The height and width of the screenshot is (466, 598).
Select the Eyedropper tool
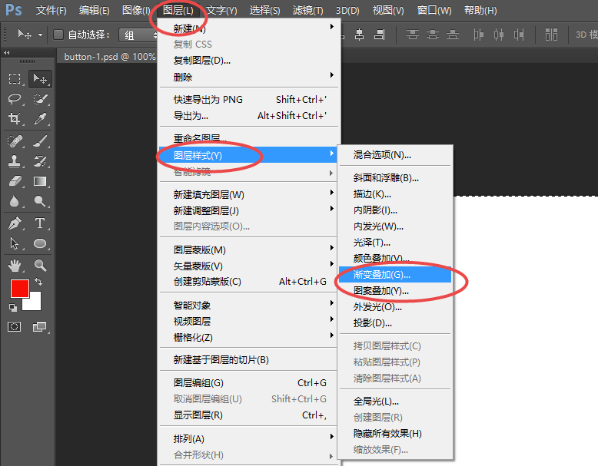click(x=40, y=118)
